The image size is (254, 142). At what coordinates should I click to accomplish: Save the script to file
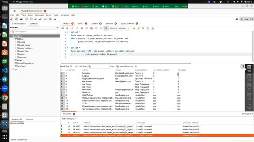point(67,28)
